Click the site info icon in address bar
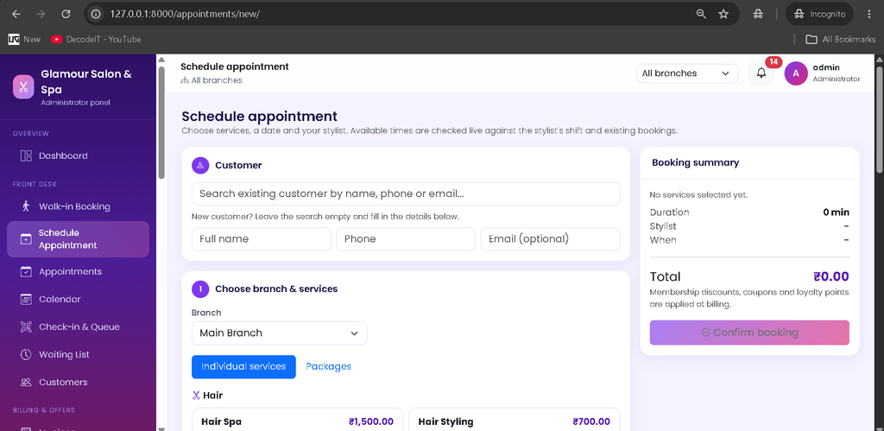884x431 pixels. (97, 14)
